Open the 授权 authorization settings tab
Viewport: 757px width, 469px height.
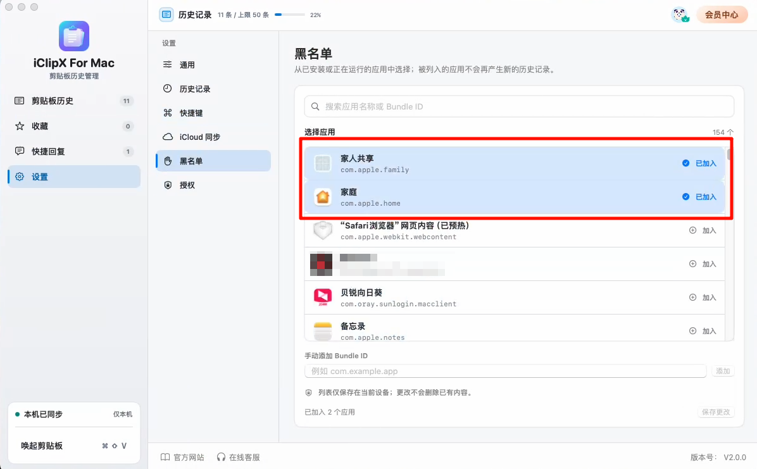pyautogui.click(x=213, y=185)
